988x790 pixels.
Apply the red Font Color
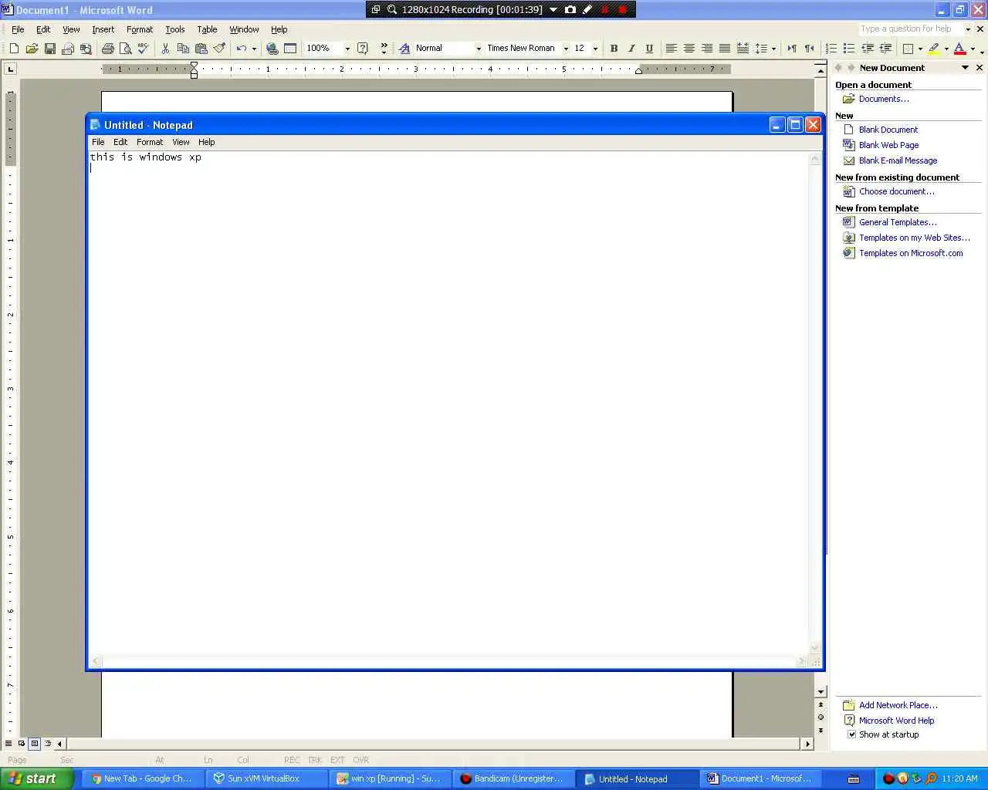(x=959, y=48)
